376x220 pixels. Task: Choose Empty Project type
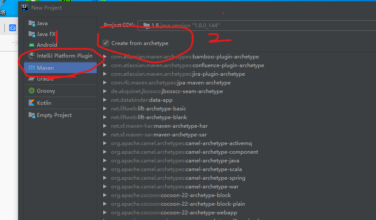pyautogui.click(x=60, y=115)
